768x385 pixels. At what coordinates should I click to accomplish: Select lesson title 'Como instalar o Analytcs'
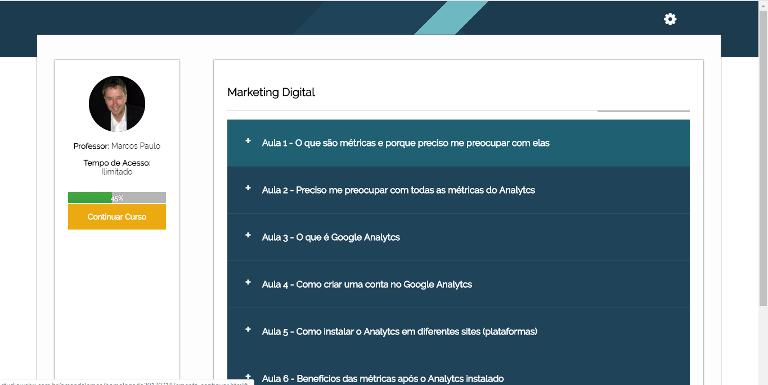click(x=399, y=332)
